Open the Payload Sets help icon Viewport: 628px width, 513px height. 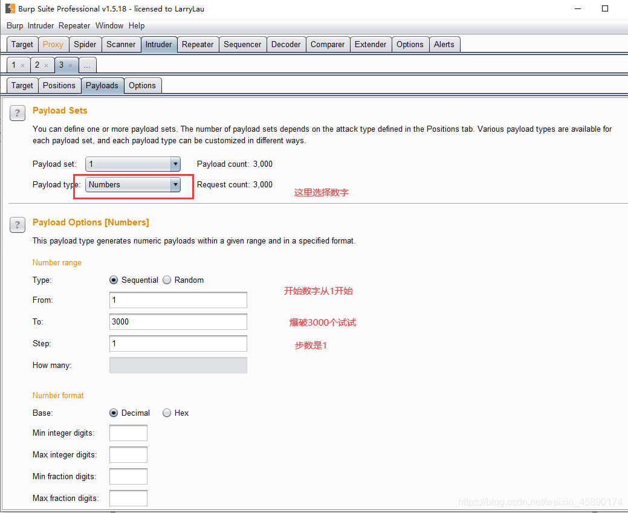(x=17, y=113)
